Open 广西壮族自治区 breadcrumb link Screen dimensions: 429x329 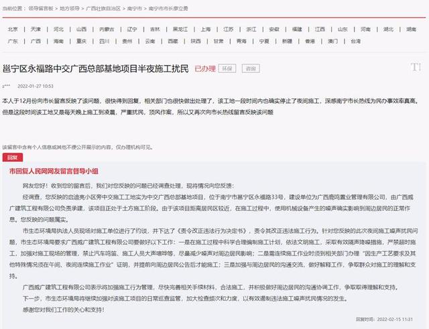103,9
